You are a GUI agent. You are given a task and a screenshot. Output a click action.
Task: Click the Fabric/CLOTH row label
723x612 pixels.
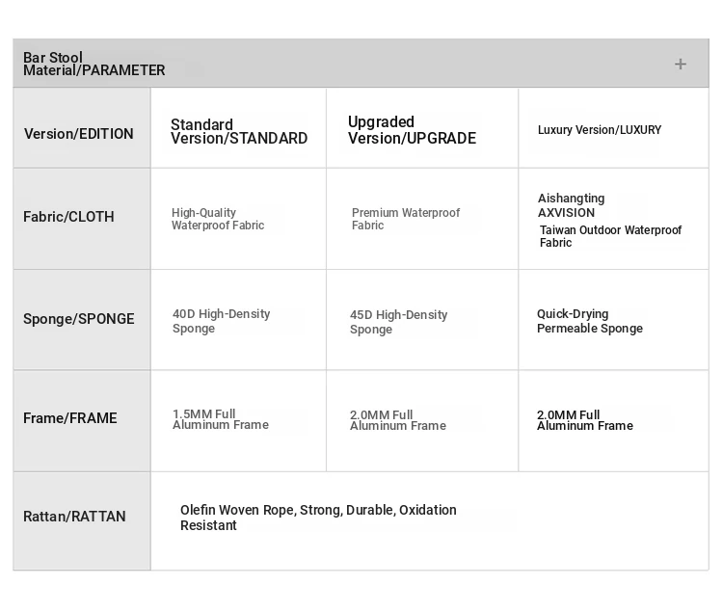tap(68, 217)
